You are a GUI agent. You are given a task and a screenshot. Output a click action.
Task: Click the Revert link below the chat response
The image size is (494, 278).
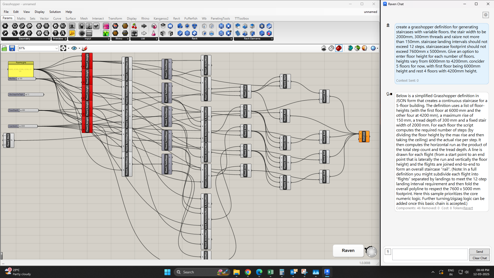(x=468, y=208)
